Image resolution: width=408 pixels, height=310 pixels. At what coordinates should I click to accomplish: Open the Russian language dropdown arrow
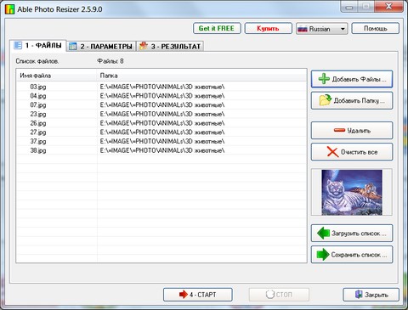[343, 29]
